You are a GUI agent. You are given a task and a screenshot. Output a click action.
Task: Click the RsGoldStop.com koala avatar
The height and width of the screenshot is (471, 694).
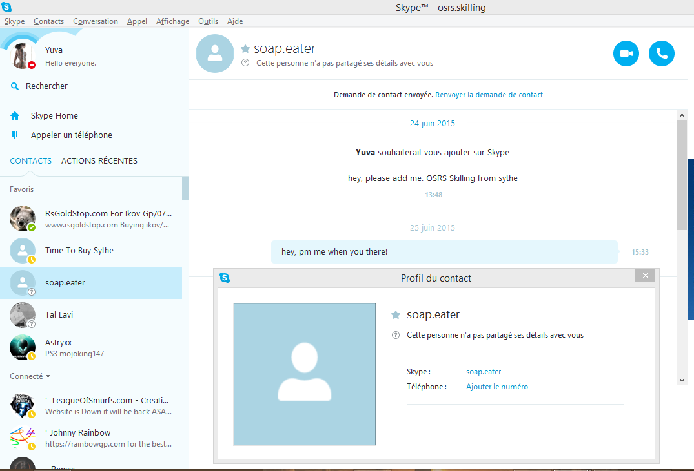click(23, 218)
